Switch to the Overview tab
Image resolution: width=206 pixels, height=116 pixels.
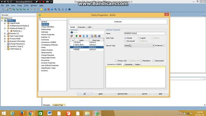point(81,27)
